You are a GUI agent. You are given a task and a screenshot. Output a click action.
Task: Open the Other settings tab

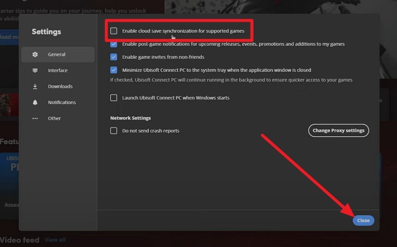(x=58, y=118)
